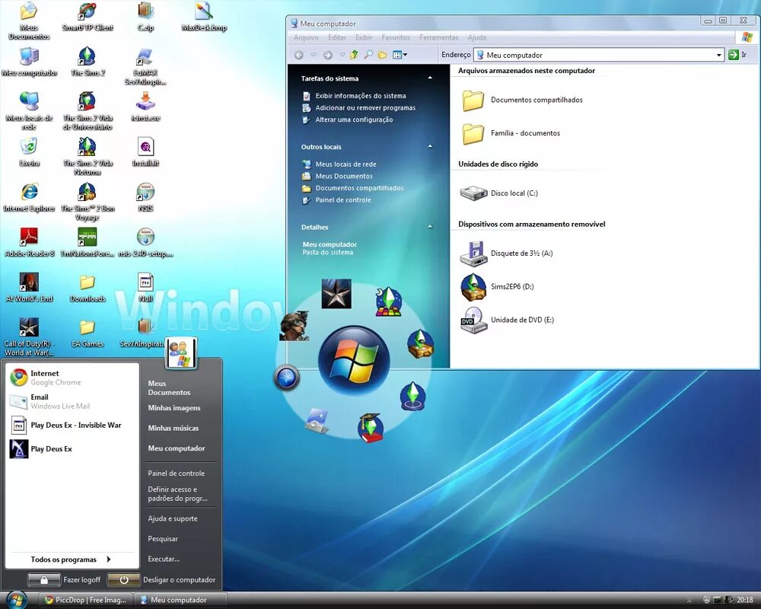Open forward button history dropdown arrow

[x=342, y=55]
